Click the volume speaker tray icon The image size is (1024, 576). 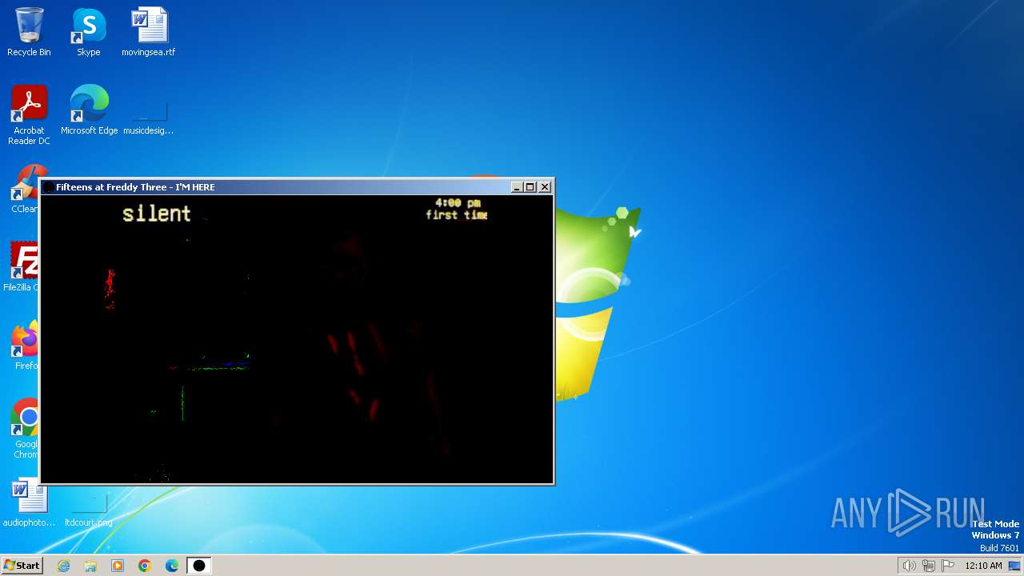(910, 566)
